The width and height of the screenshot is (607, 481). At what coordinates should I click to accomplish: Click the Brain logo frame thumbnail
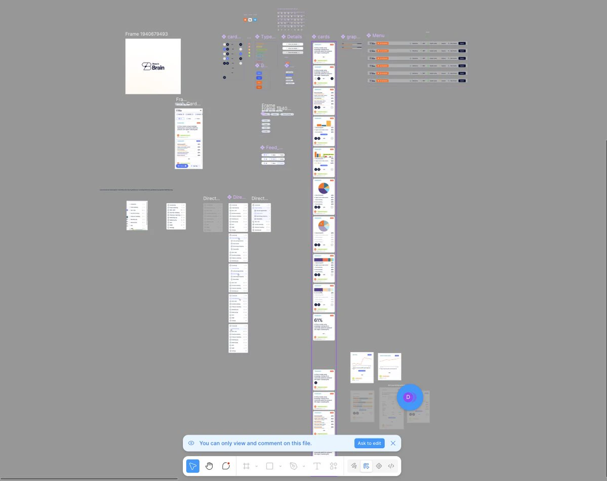153,66
